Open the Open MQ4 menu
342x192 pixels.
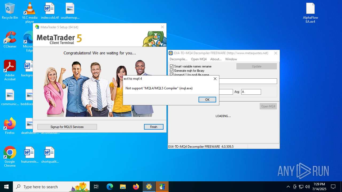click(199, 59)
